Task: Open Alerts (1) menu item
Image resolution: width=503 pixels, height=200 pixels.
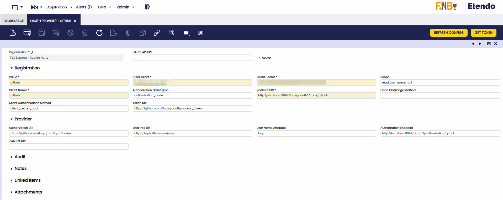Action: pos(84,7)
